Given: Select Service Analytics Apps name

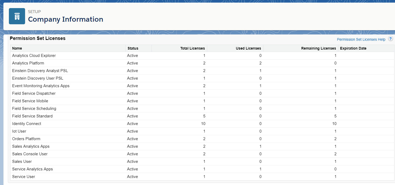Looking at the screenshot, I should pos(32,169).
